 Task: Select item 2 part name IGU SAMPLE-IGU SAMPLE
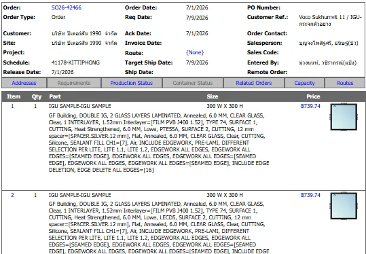[80, 195]
